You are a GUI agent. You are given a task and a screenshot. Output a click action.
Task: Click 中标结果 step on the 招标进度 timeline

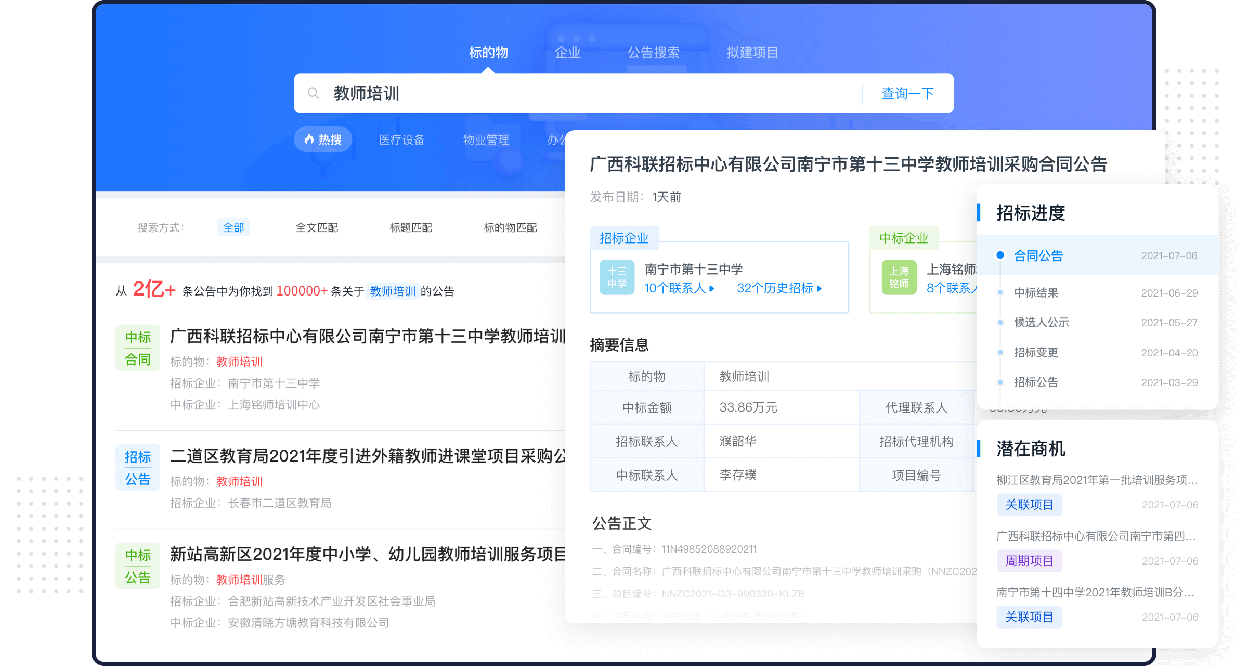click(x=1036, y=292)
